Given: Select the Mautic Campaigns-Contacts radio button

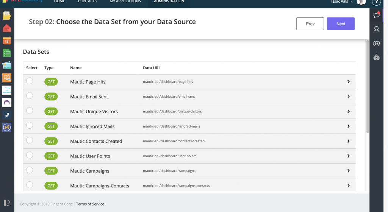Looking at the screenshot, I should [x=30, y=185].
